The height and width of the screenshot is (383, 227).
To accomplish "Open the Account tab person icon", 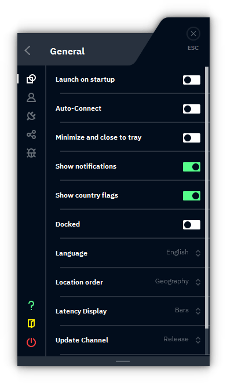I will point(31,97).
